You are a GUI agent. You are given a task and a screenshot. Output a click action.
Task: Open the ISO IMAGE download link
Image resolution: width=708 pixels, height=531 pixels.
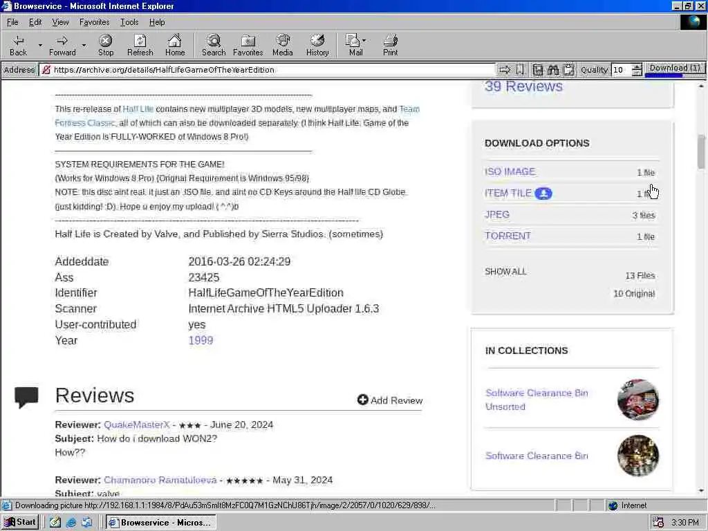pos(510,171)
